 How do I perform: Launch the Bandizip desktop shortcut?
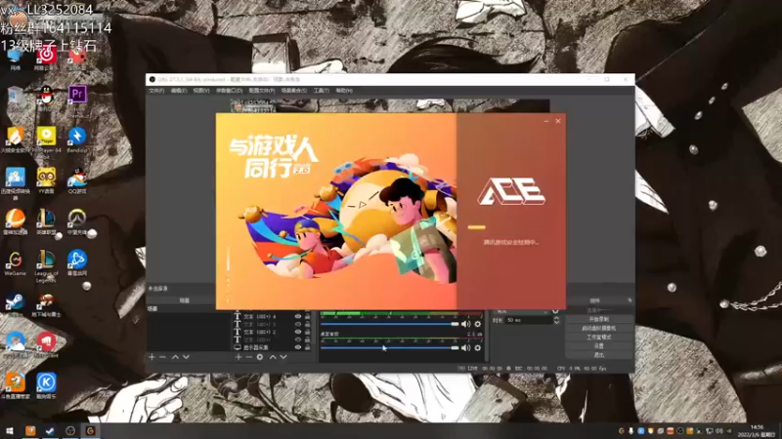[77, 136]
